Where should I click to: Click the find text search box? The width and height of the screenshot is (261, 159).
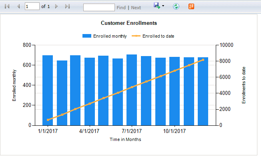99,7
